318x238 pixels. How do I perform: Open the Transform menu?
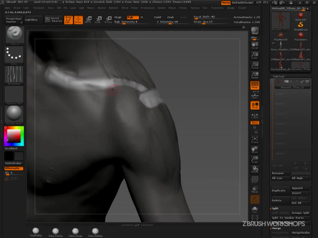217,8
